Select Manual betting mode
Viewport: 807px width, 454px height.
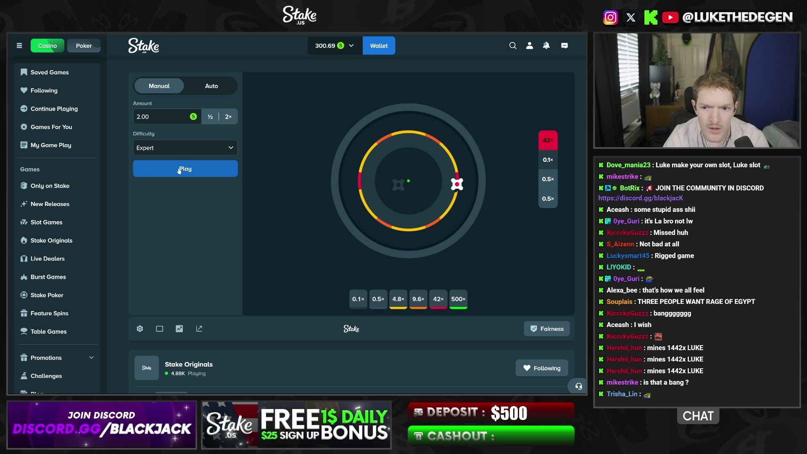[159, 86]
